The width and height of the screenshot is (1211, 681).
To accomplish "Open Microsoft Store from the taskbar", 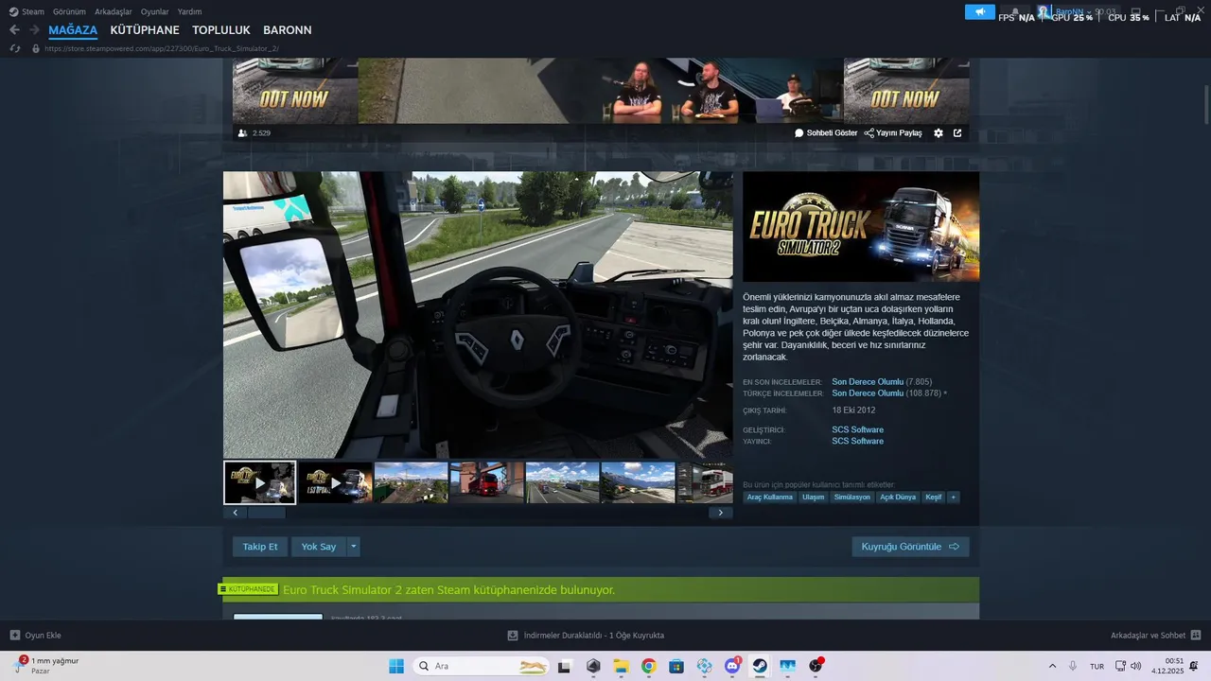I will (676, 666).
